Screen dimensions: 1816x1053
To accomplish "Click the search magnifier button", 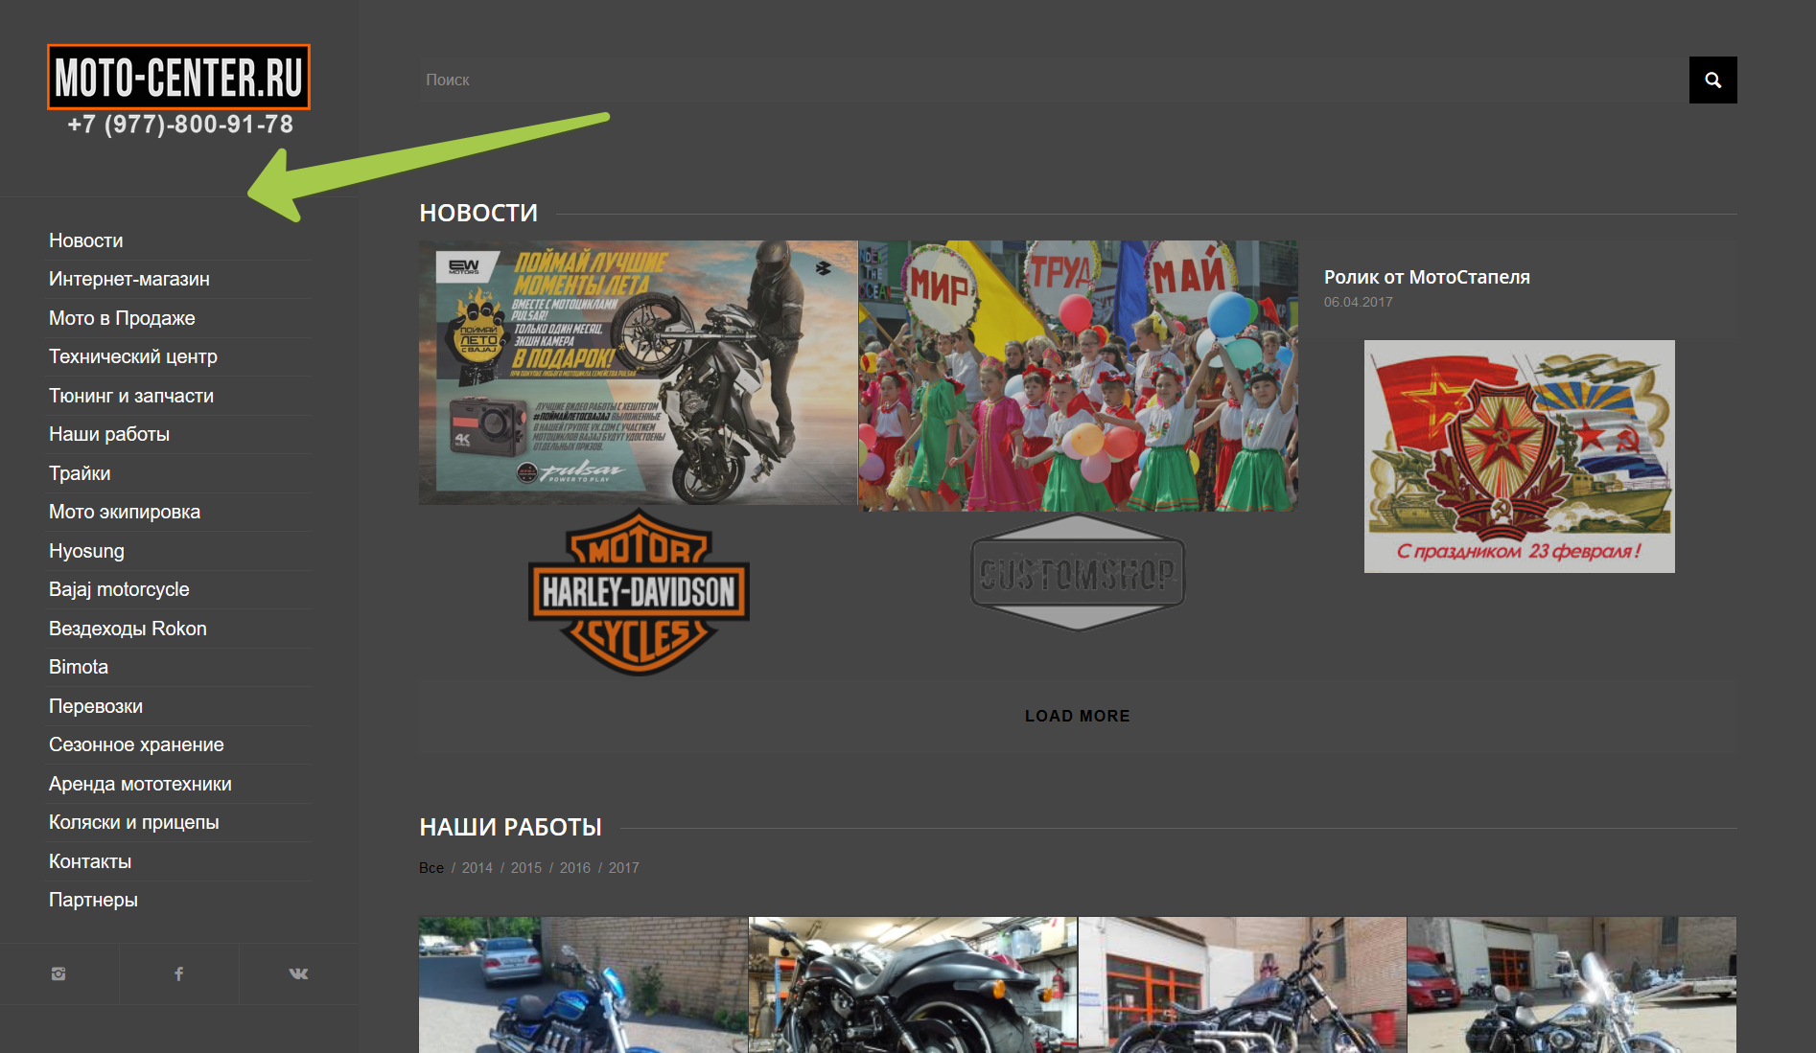I will point(1712,80).
